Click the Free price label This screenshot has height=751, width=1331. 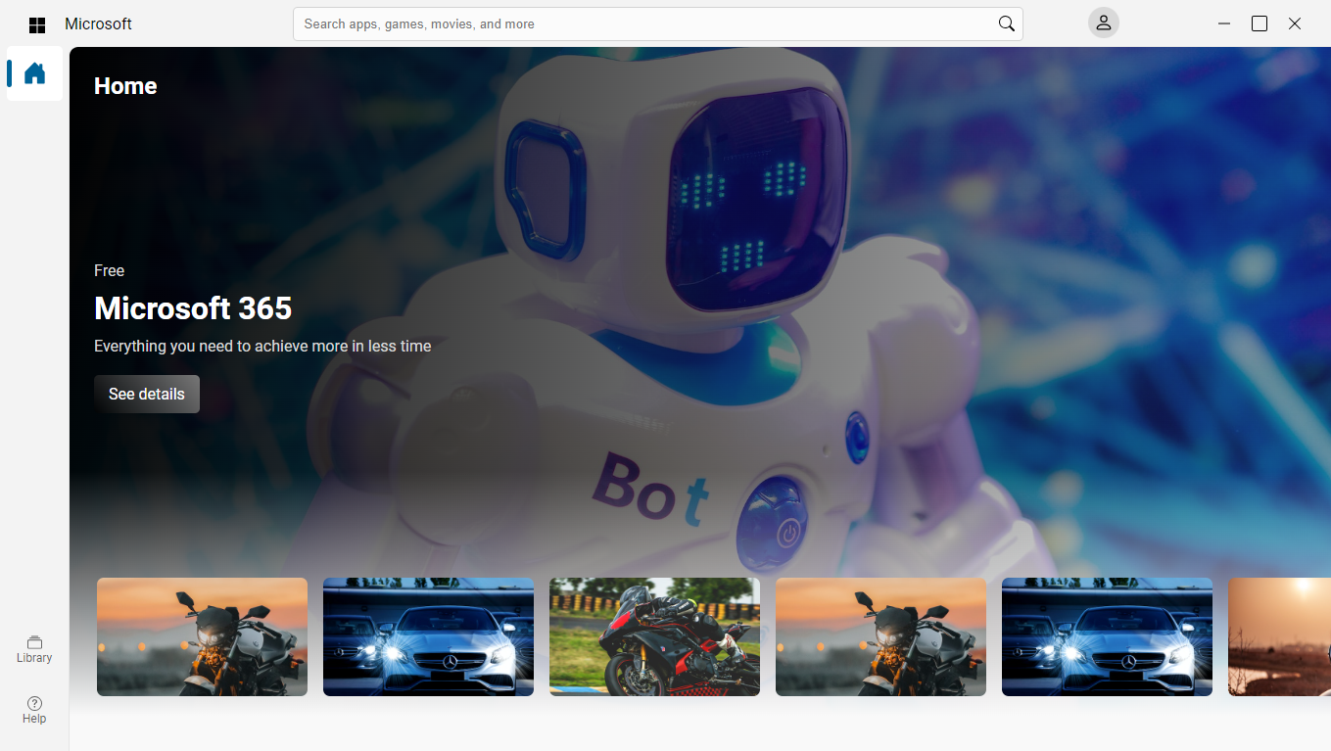click(109, 270)
